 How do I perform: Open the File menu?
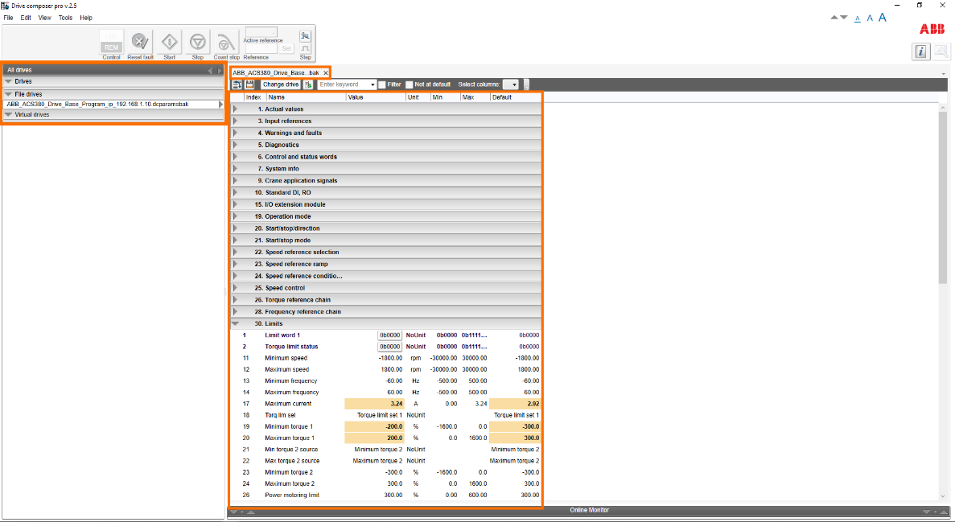click(x=9, y=18)
